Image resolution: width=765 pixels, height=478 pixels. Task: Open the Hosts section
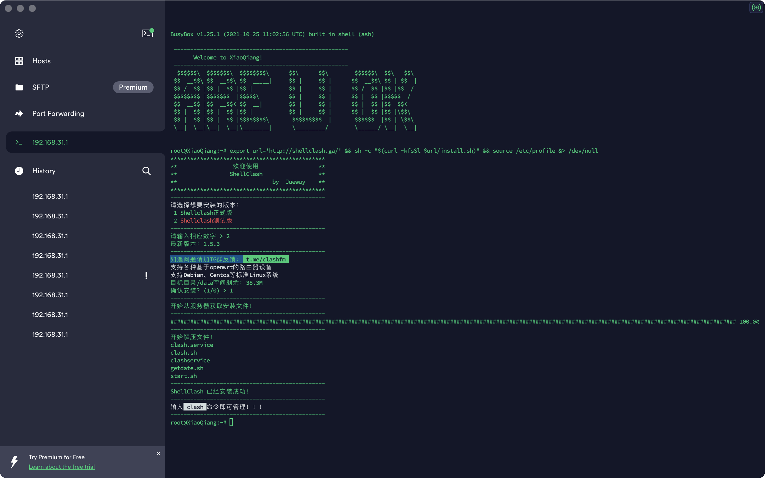coord(42,61)
